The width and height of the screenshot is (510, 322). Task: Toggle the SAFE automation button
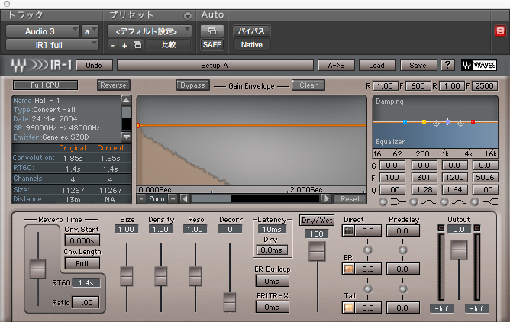(212, 45)
